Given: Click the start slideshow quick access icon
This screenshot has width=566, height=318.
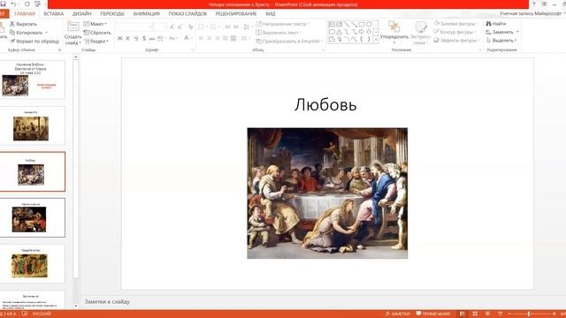Looking at the screenshot, I should click(x=37, y=4).
